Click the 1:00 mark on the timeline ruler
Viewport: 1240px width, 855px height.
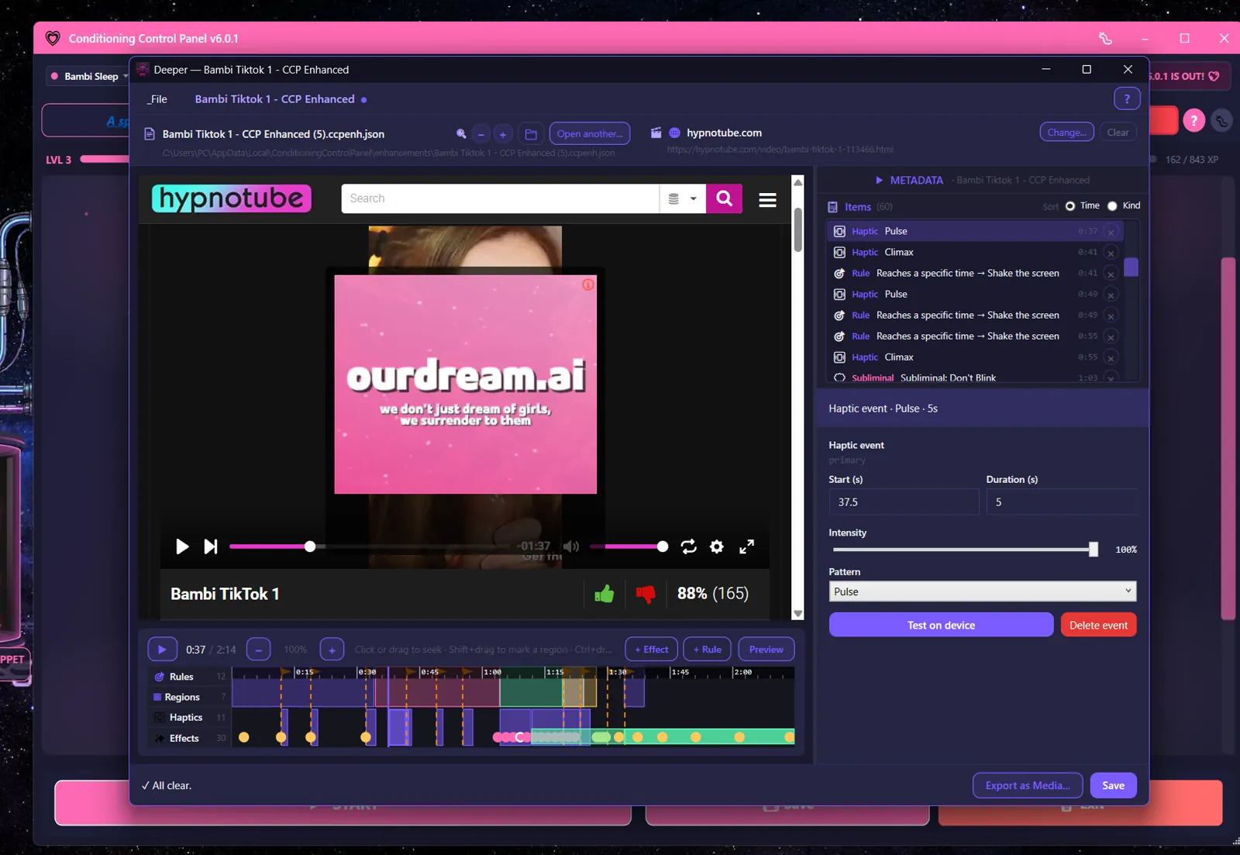pyautogui.click(x=491, y=672)
